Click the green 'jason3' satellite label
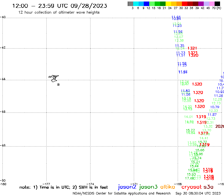This screenshot has height=196, width=224. pyautogui.click(x=148, y=187)
